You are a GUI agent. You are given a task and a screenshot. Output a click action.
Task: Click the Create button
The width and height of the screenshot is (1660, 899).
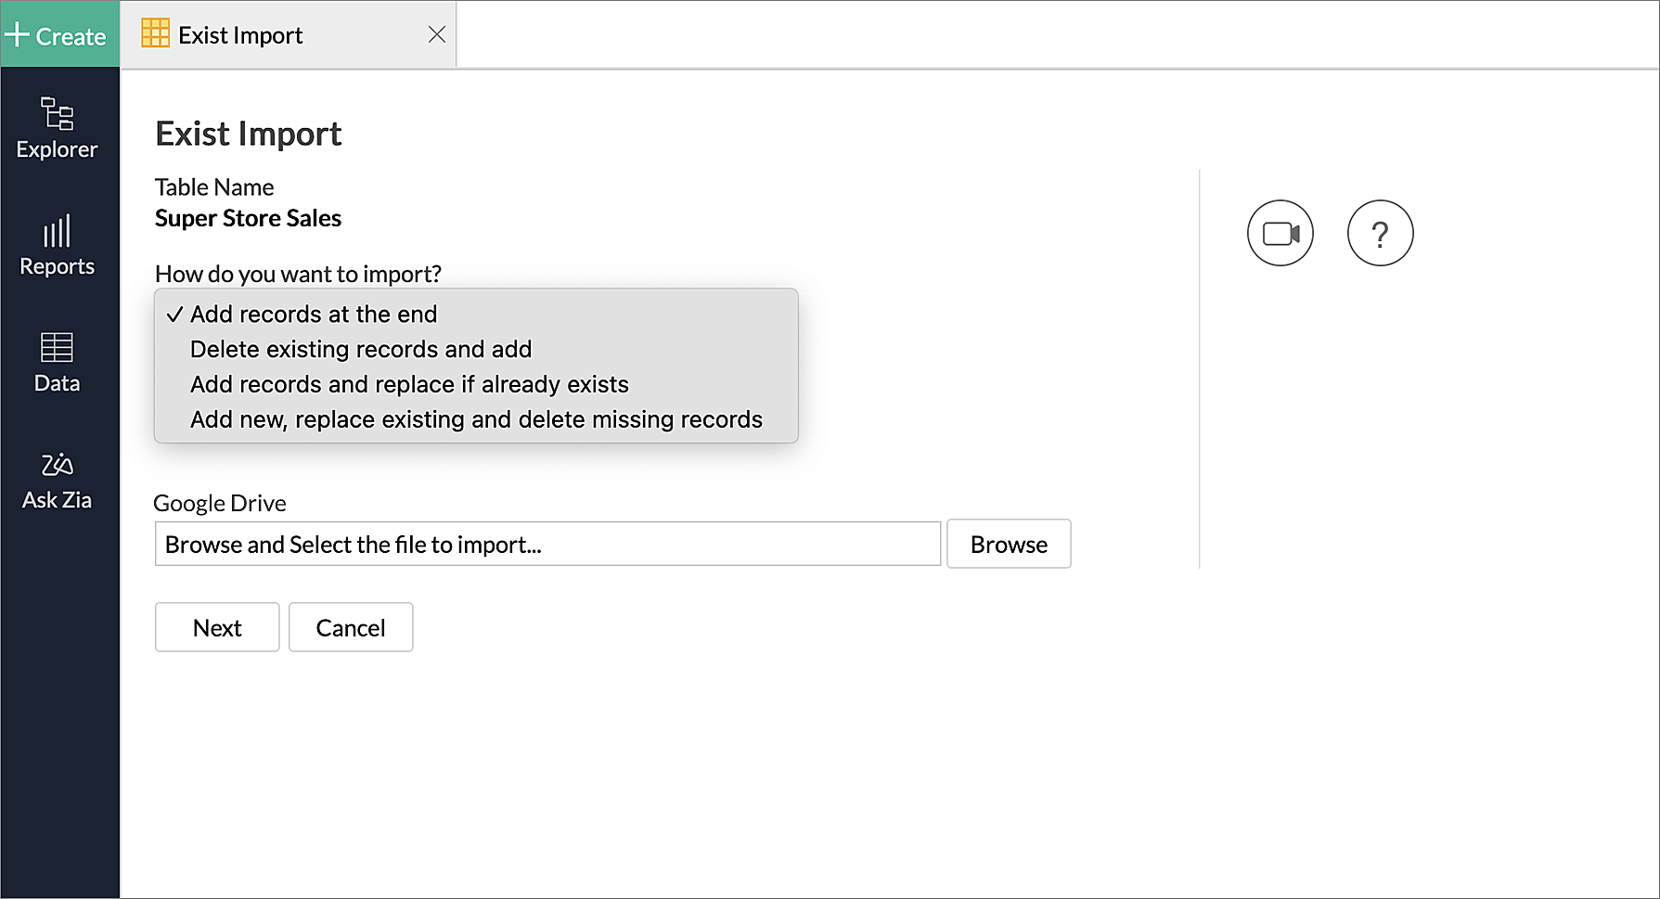pyautogui.click(x=58, y=35)
